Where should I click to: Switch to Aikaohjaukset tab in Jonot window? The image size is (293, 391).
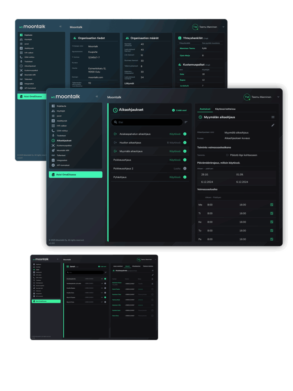[x=136, y=266]
